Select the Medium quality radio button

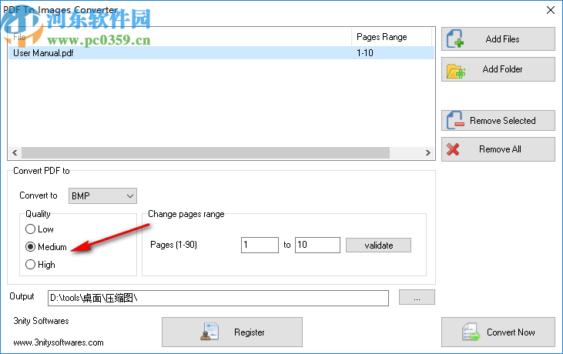click(x=31, y=247)
